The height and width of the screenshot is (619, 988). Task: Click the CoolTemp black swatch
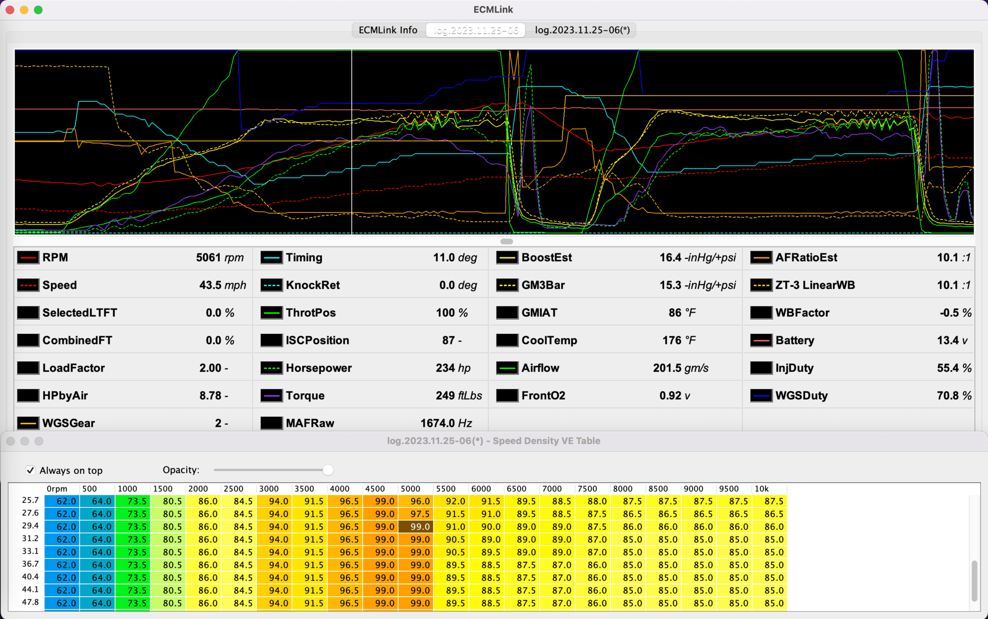pyautogui.click(x=507, y=340)
